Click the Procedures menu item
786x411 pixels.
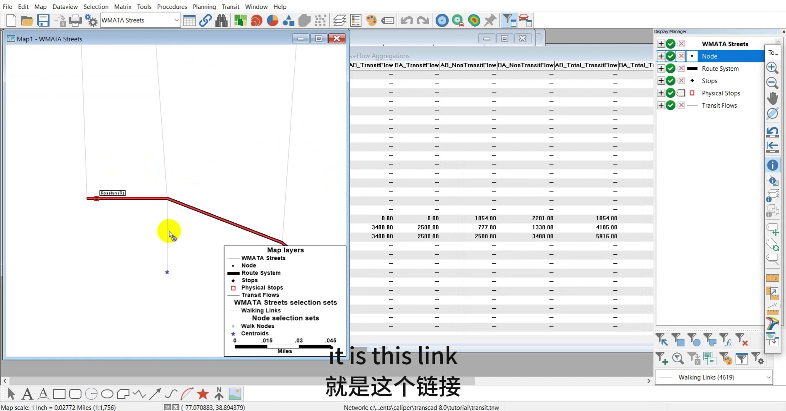[x=171, y=6]
